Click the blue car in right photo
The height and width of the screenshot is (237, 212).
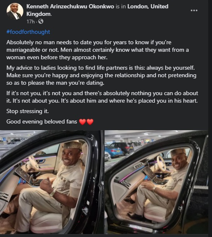tap(115, 151)
